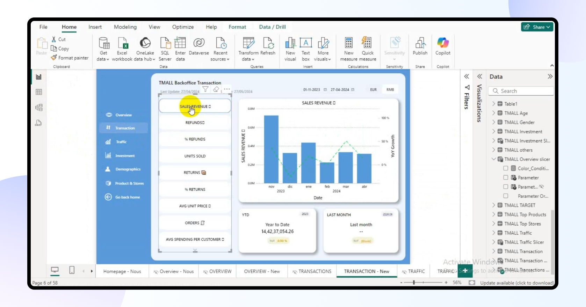
Task: Switch to desktop layout view
Action: (55, 270)
